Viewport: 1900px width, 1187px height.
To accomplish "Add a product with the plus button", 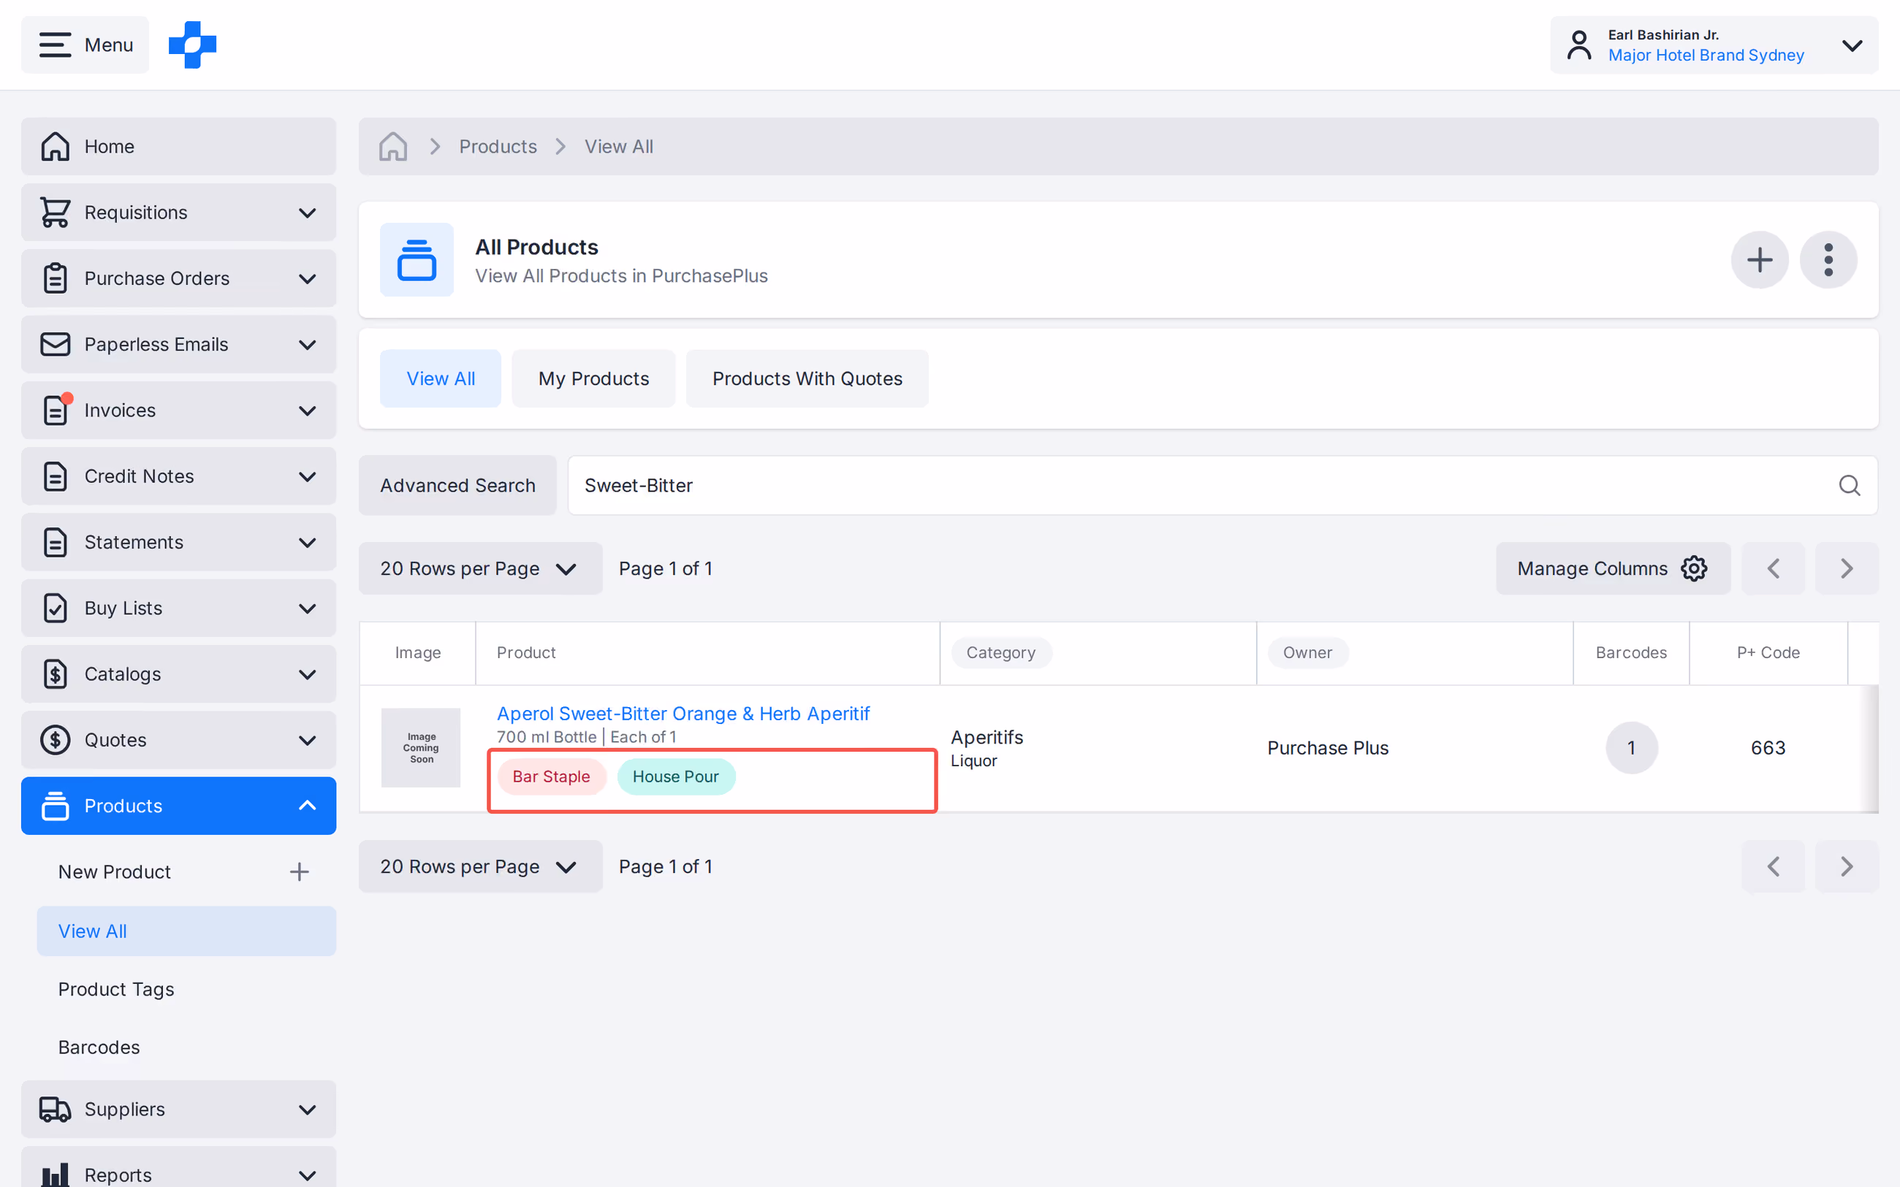I will (1760, 260).
